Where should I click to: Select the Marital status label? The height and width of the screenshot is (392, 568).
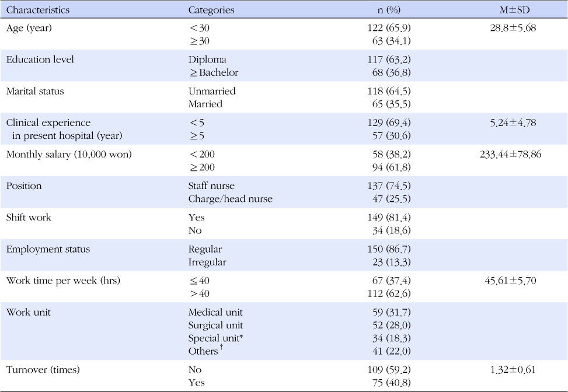click(x=35, y=91)
